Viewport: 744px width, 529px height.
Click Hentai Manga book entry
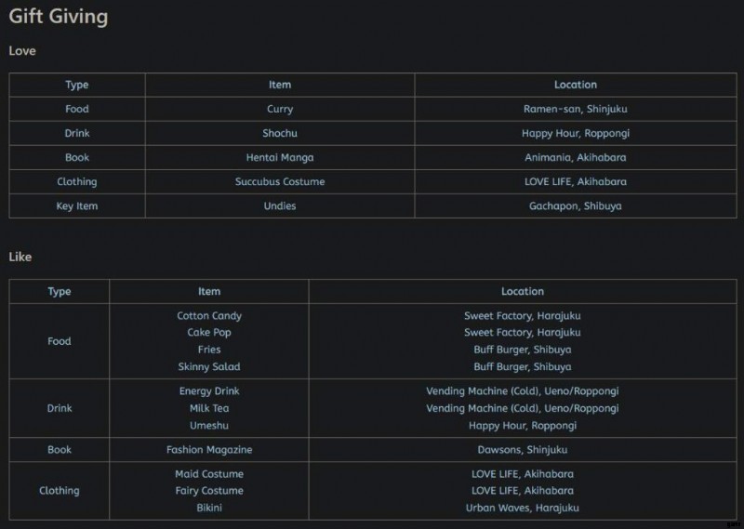[280, 158]
